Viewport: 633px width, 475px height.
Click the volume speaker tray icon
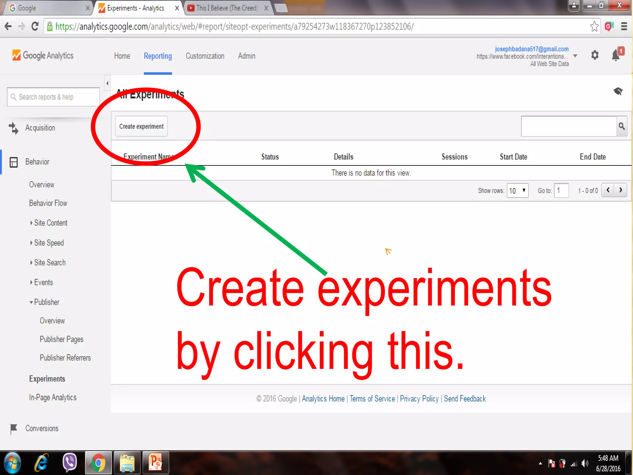pos(585,463)
